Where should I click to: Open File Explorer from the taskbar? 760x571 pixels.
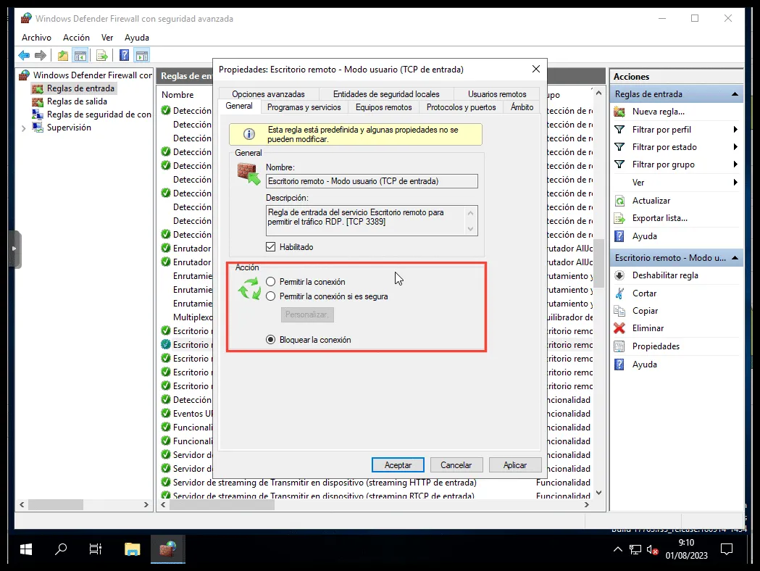coord(132,549)
